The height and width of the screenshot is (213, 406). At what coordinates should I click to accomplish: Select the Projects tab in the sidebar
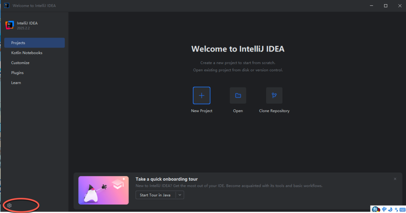[x=35, y=43]
